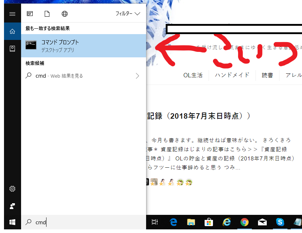Viewport: 302px width, 233px height.
Task: Click the Feedback person icon in sidebar
Action: pyautogui.click(x=12, y=206)
